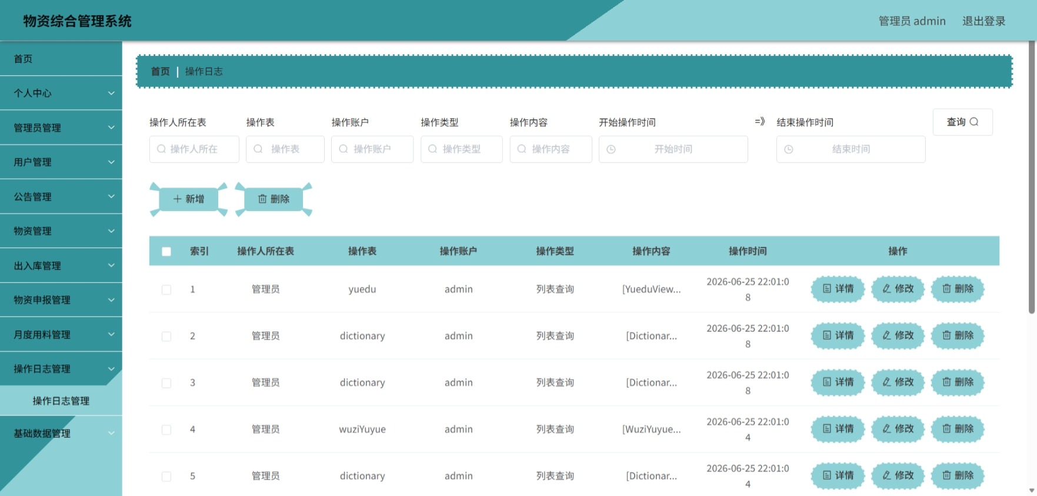Expand the 物资申报管理 sidebar chevron
The image size is (1037, 496).
111,300
